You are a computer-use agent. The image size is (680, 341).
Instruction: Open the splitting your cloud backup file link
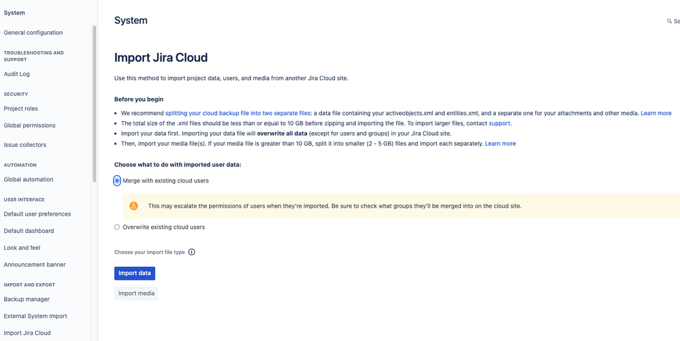(238, 113)
